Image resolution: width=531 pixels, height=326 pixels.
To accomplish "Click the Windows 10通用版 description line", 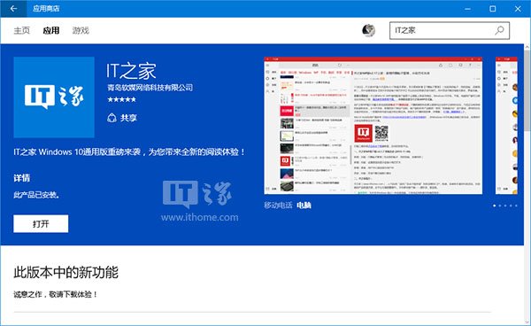I will point(129,151).
